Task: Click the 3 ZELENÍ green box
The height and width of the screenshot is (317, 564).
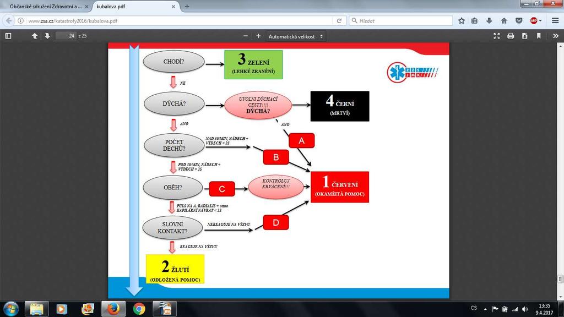Action: coord(253,64)
